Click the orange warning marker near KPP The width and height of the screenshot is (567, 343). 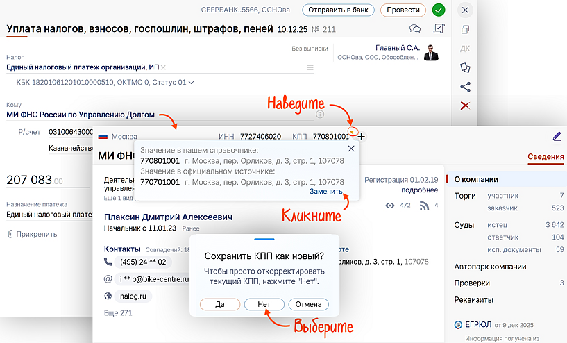point(353,131)
